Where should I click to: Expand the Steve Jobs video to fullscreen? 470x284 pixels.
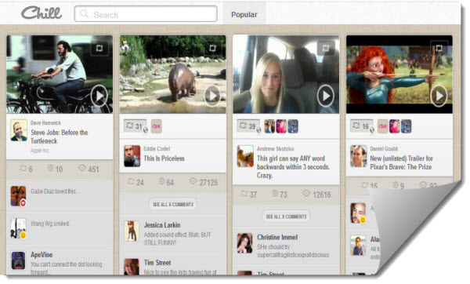(99, 49)
